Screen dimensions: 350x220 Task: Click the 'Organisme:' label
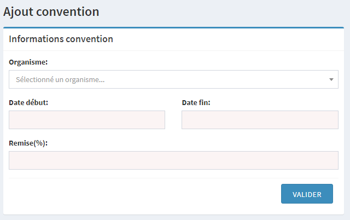[x=28, y=62]
